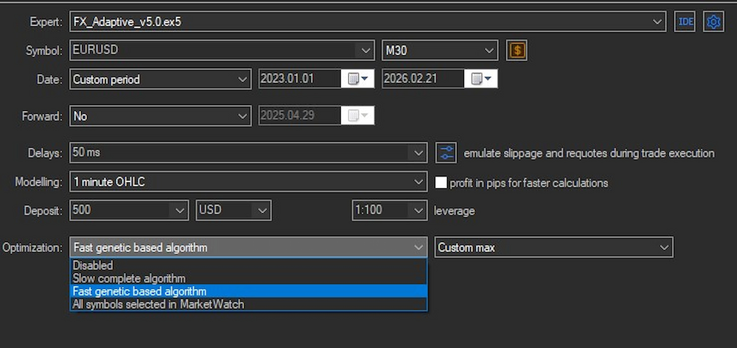
Task: Open the Forward mode dropdown showing No
Action: point(160,116)
